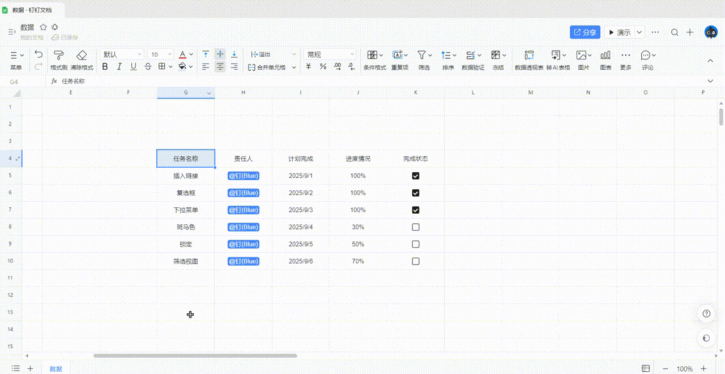Select the Clear Format (清除格式) eraser icon
The height and width of the screenshot is (374, 725).
pos(82,55)
